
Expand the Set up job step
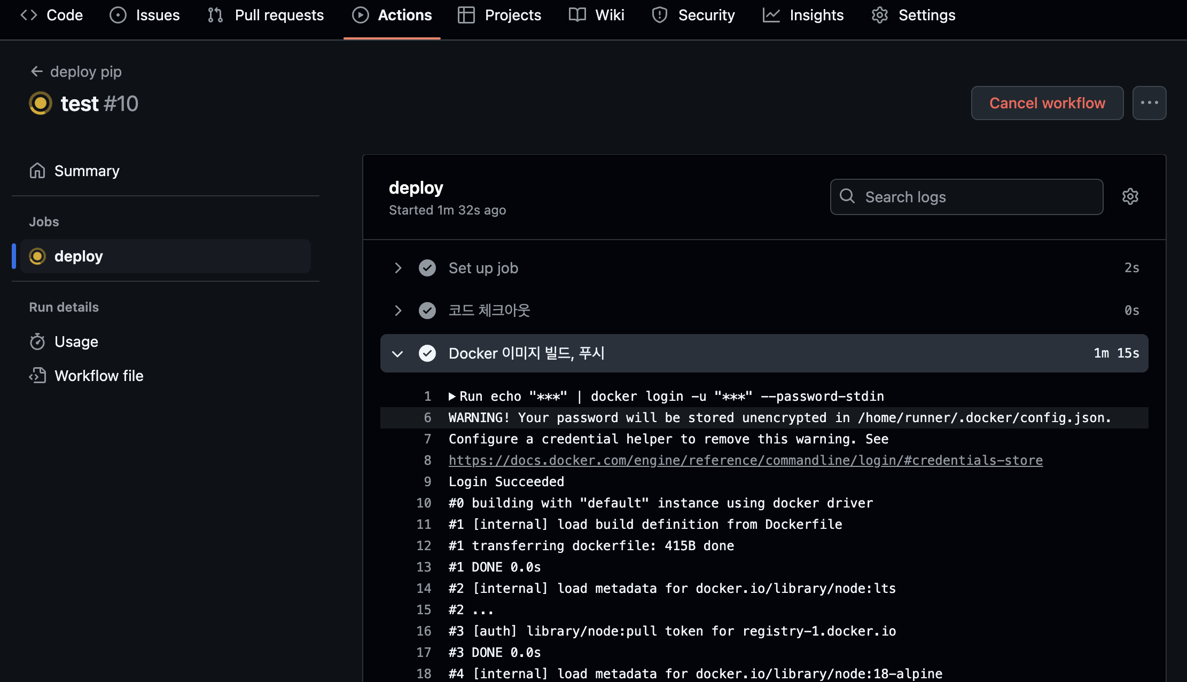(398, 268)
